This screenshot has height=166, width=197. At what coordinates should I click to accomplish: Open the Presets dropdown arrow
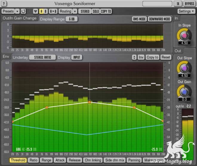tap(17, 11)
